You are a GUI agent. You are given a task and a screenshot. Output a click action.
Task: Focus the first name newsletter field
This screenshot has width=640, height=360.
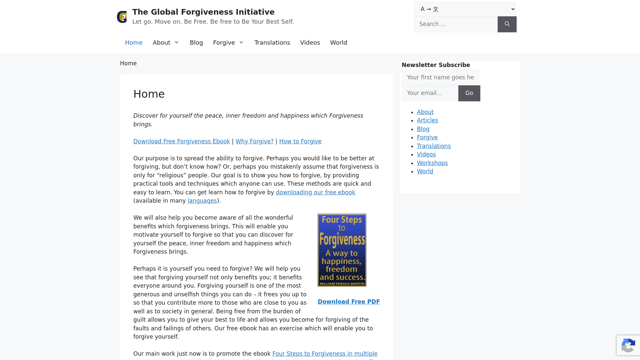[x=440, y=77]
